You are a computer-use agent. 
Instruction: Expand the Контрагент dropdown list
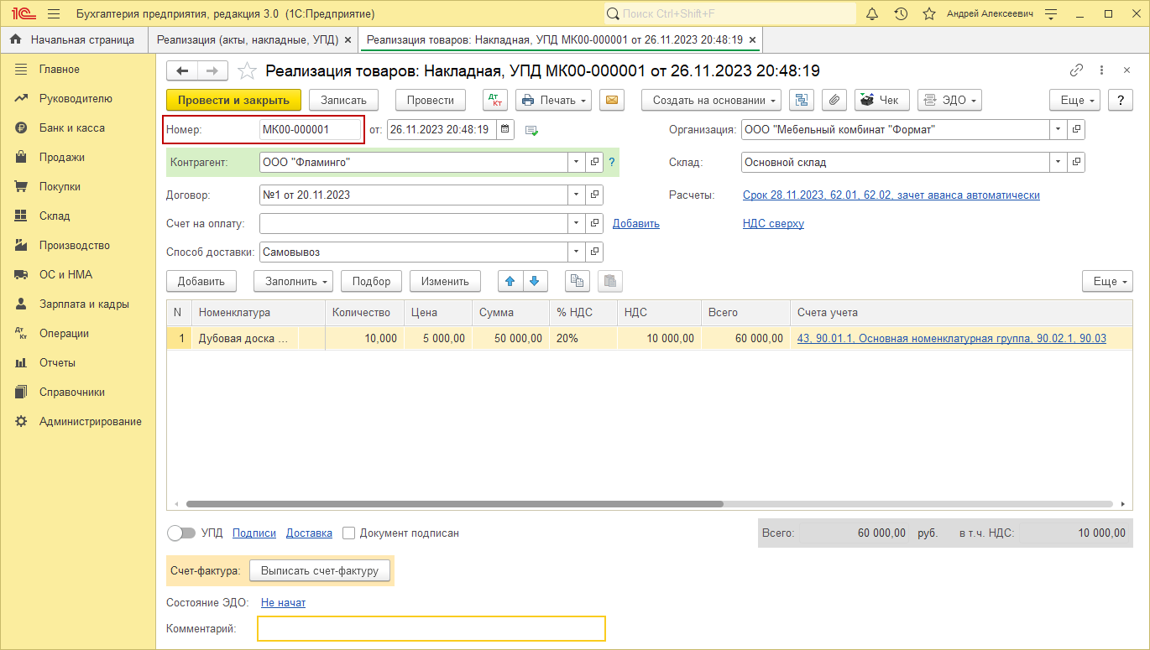pyautogui.click(x=577, y=162)
